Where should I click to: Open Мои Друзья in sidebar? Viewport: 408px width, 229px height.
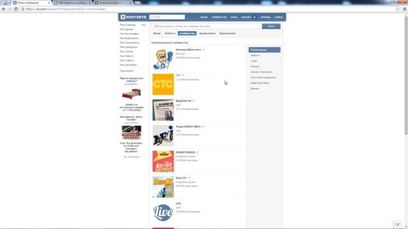(x=126, y=29)
